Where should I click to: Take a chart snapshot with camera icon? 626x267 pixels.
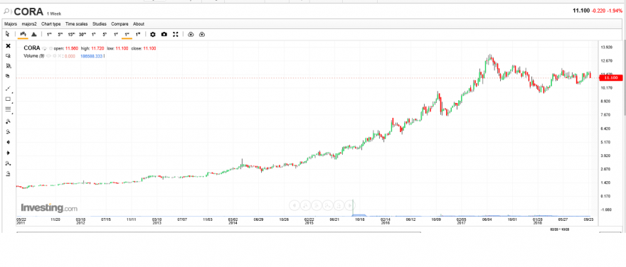click(x=164, y=34)
